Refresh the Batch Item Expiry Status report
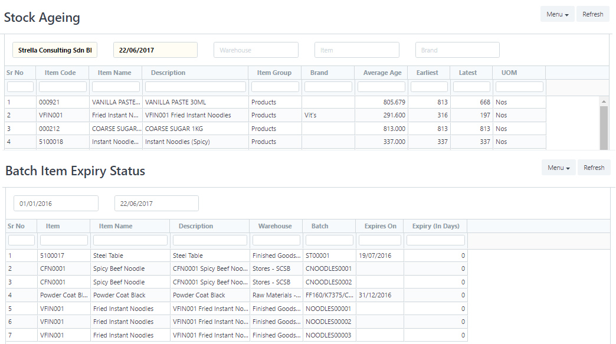 [x=594, y=168]
